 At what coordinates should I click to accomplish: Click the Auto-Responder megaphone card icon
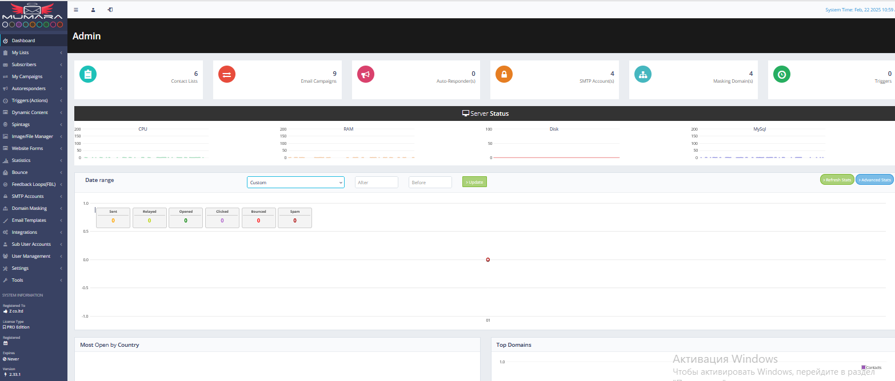[x=366, y=74]
